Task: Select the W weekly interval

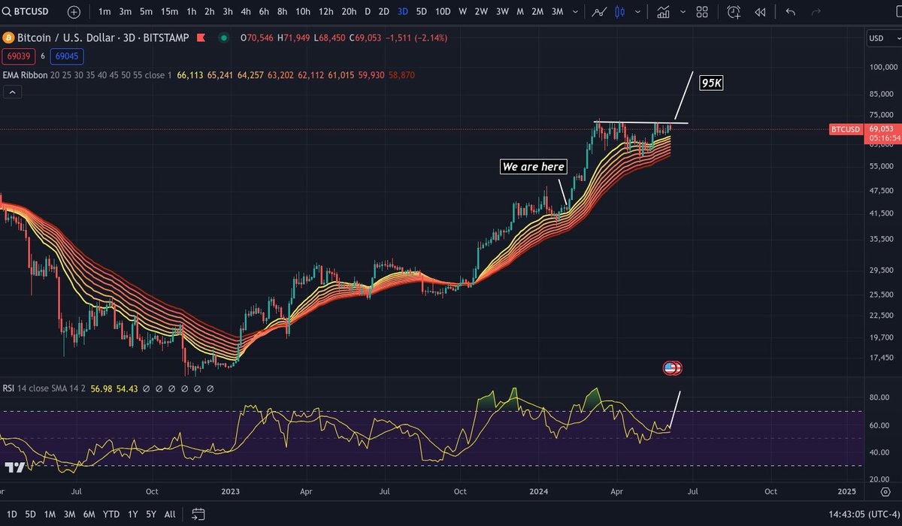Action: [464, 11]
